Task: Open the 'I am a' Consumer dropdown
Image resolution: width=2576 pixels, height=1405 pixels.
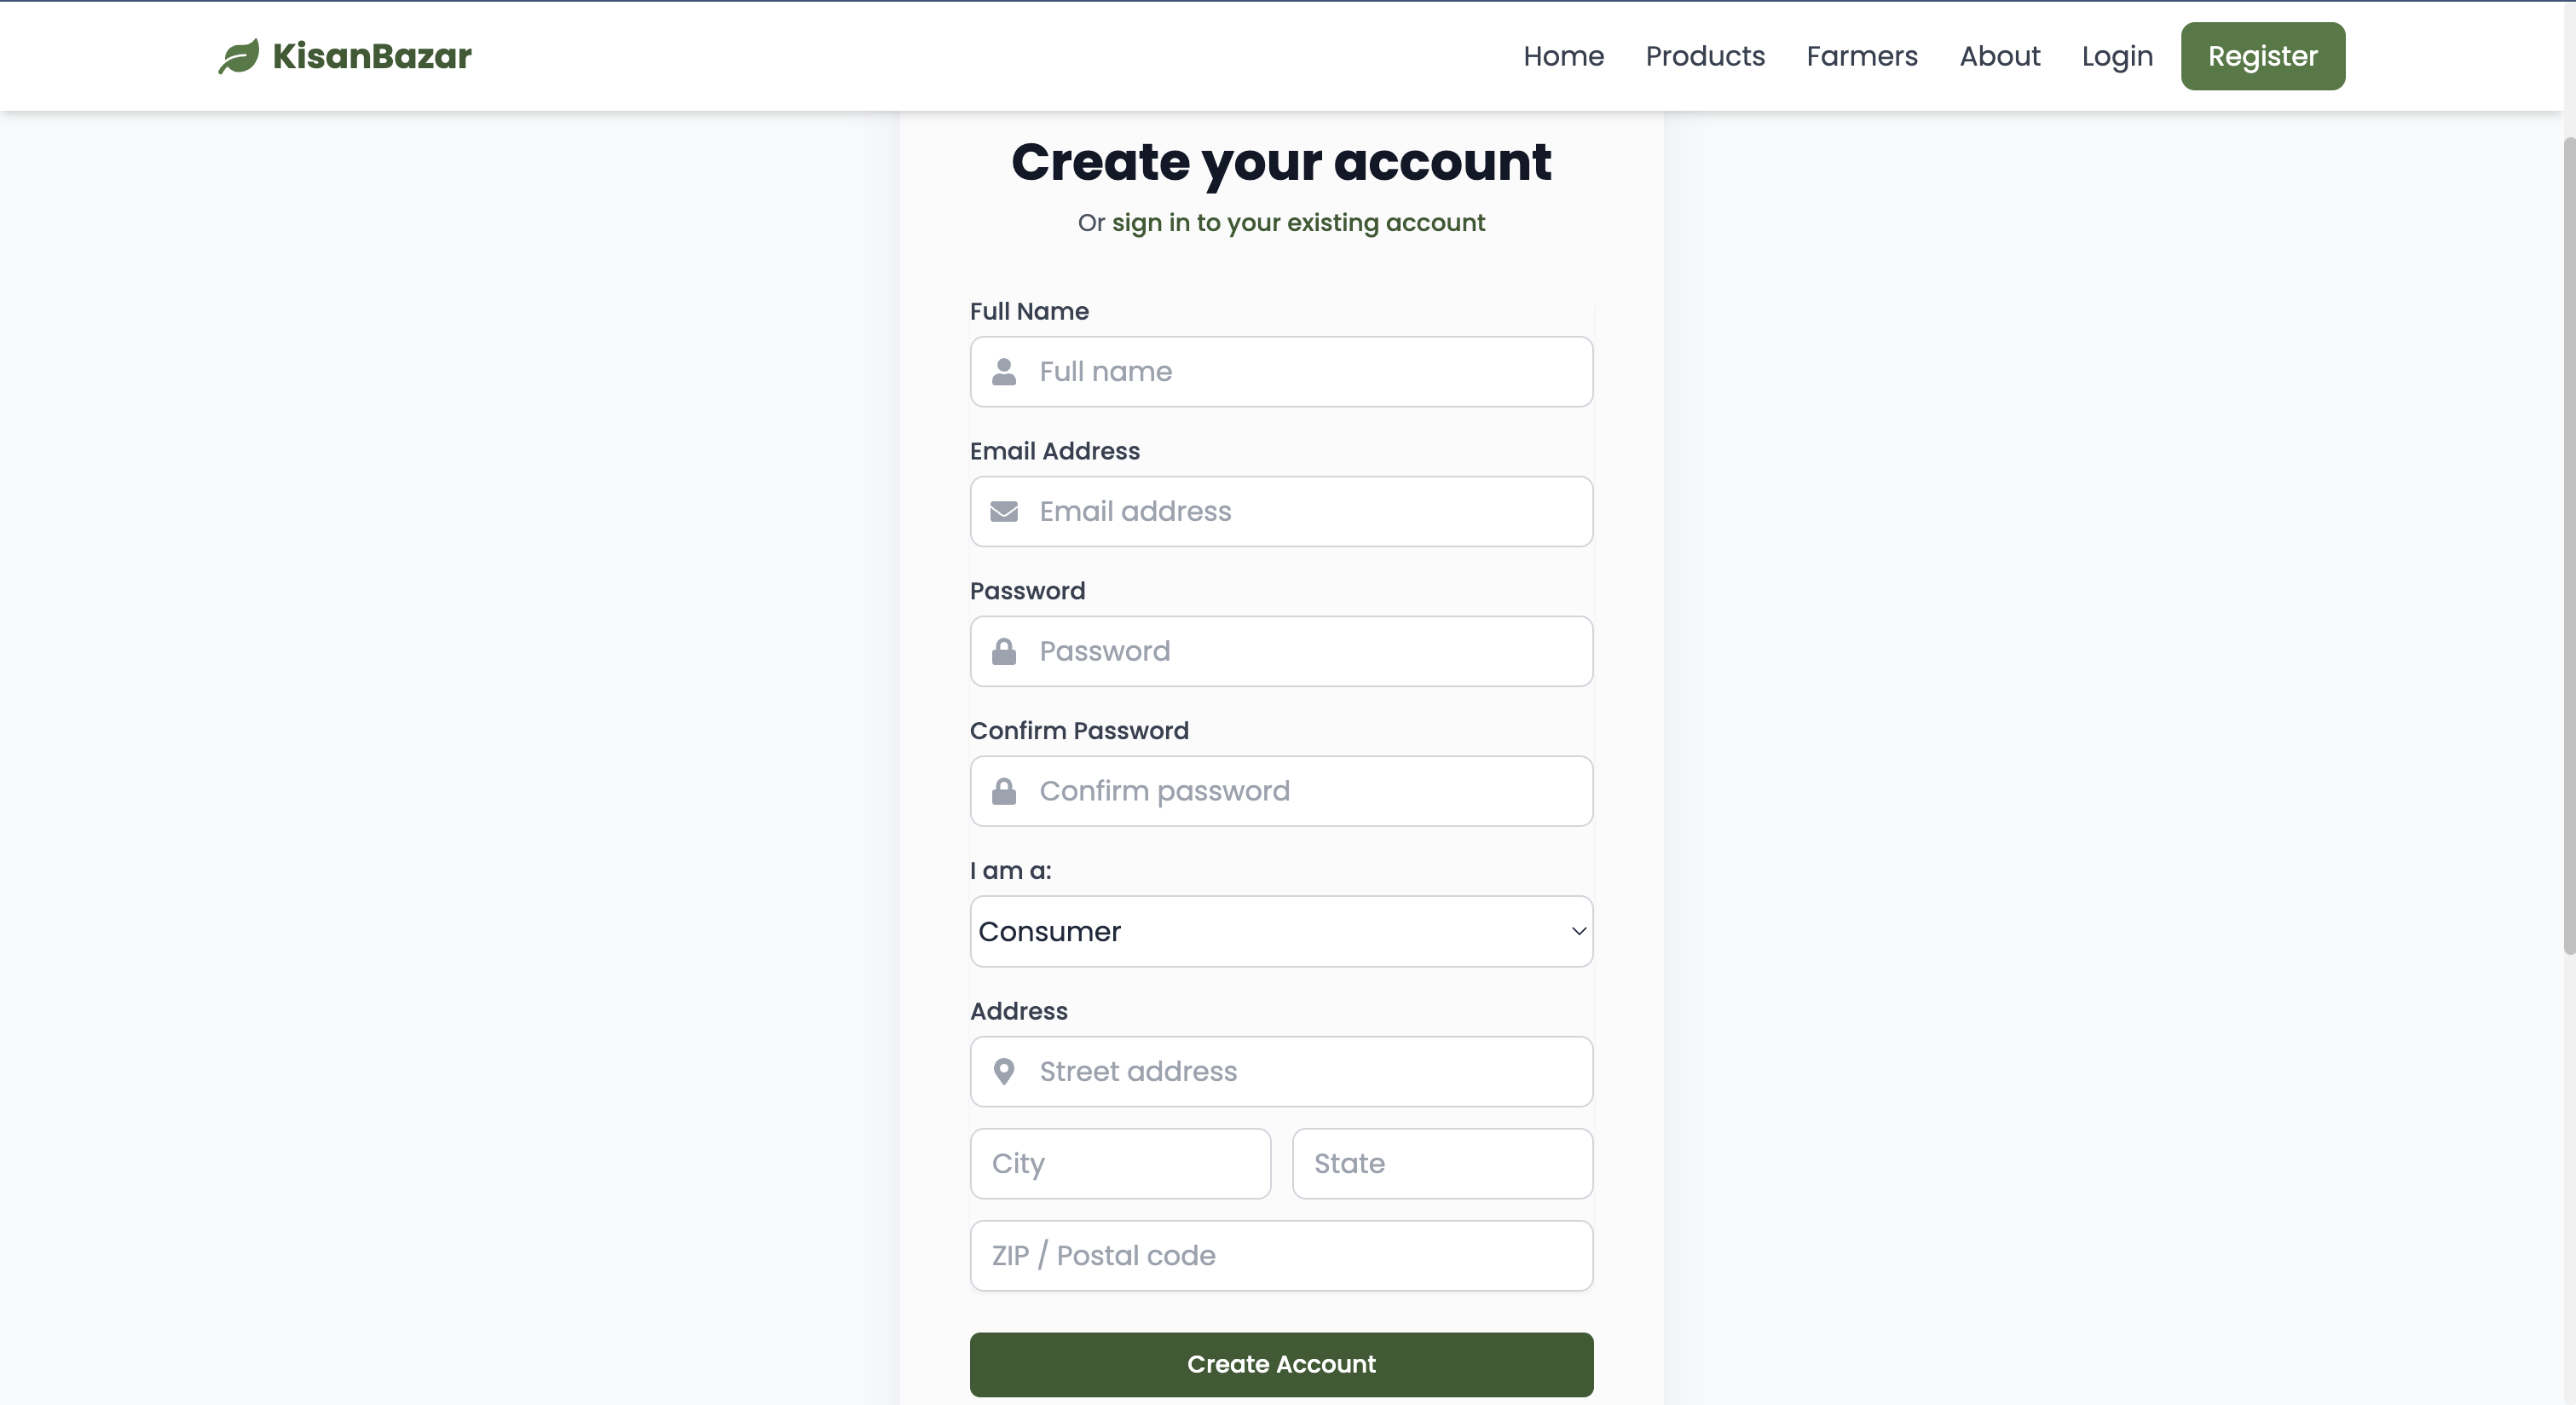Action: (x=1281, y=931)
